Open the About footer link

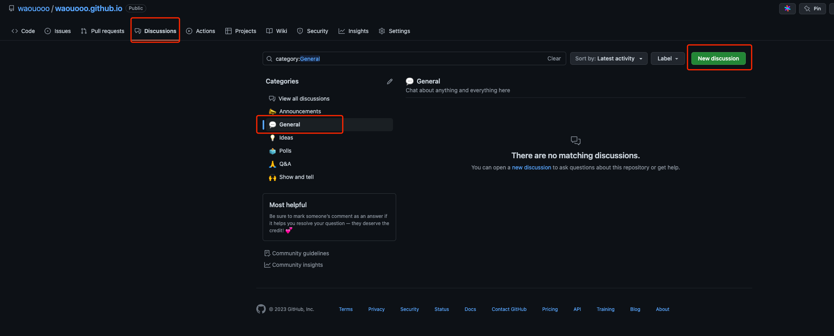pos(662,309)
